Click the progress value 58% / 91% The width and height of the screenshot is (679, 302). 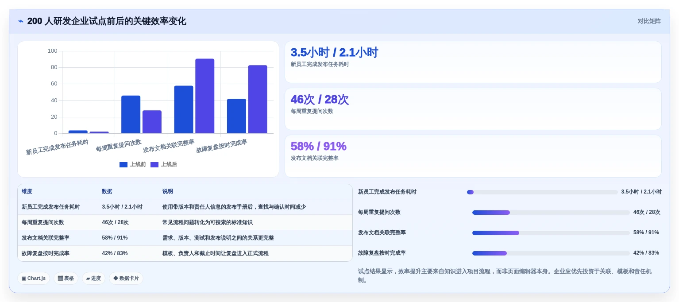coord(646,232)
